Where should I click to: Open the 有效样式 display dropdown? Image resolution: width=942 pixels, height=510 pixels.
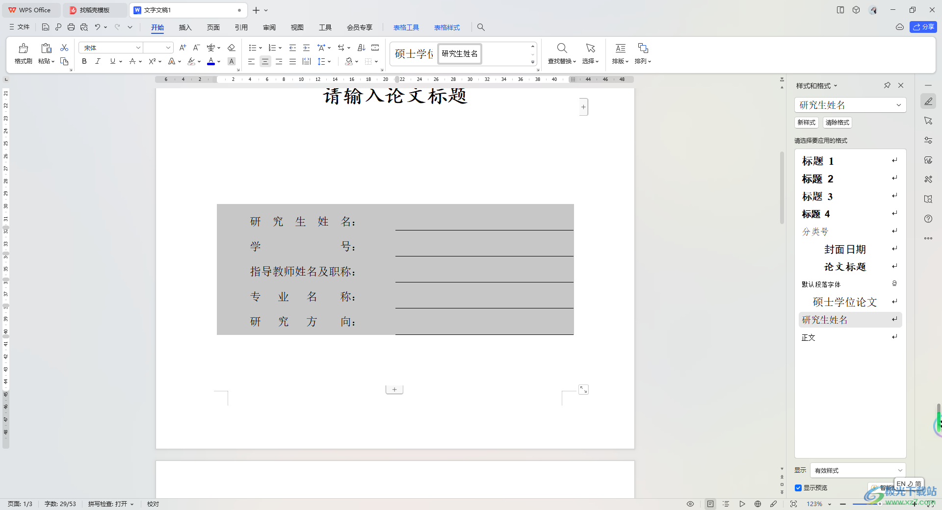click(900, 470)
